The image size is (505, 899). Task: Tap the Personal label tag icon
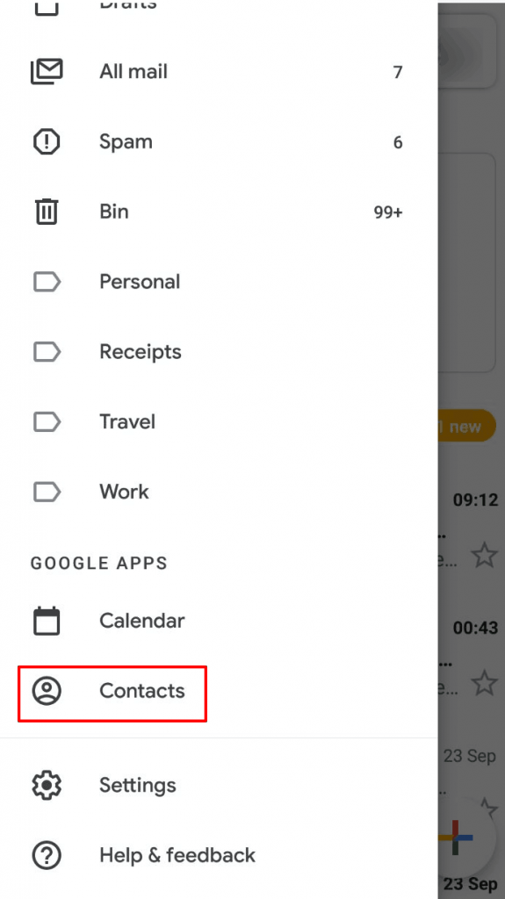[47, 282]
